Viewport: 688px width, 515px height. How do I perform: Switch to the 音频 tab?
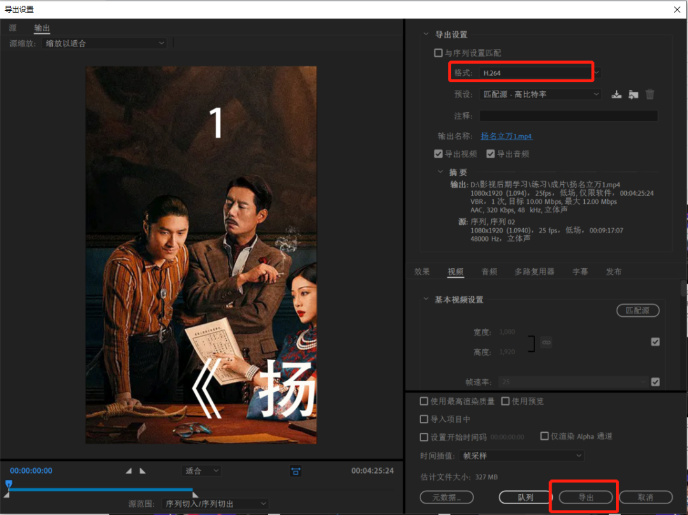coord(489,272)
